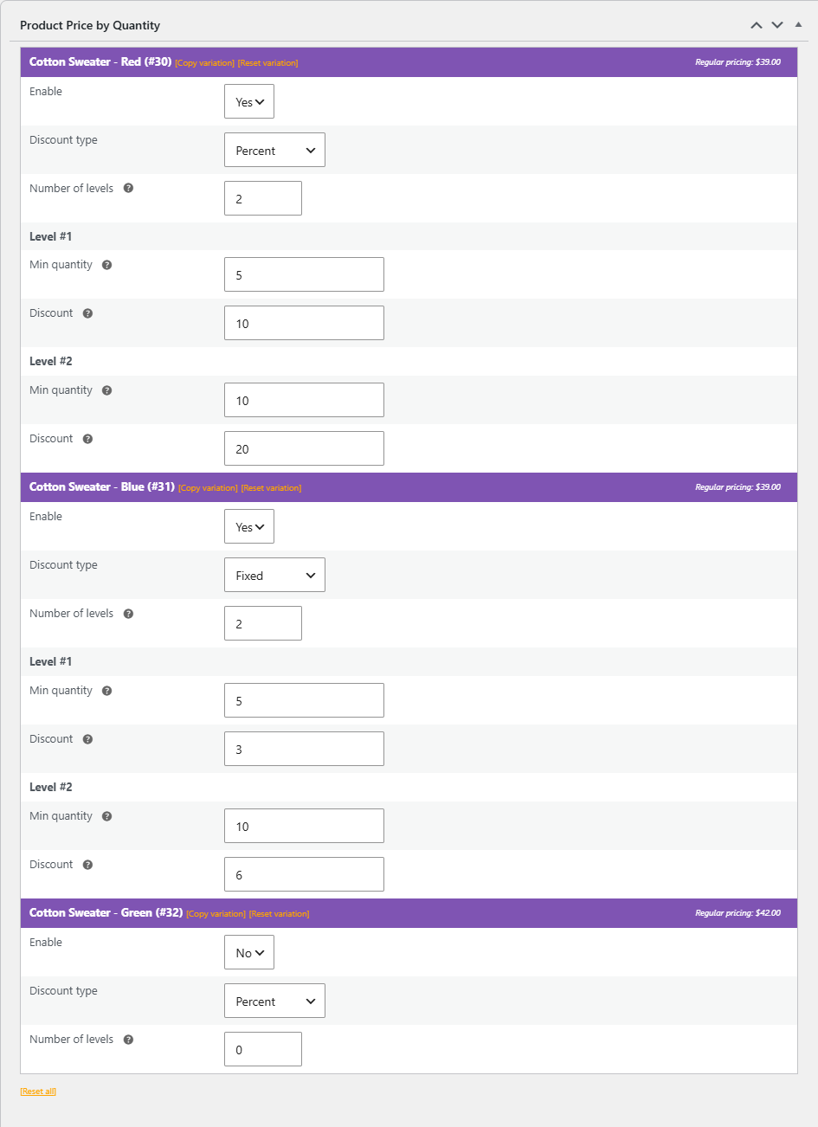The height and width of the screenshot is (1127, 818).
Task: Show help for Red Level #1 Min quantity
Action: pos(107,265)
